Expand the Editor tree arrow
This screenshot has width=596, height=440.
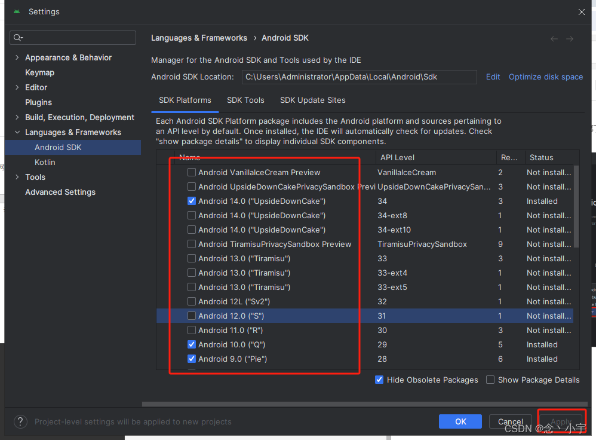[x=17, y=87]
